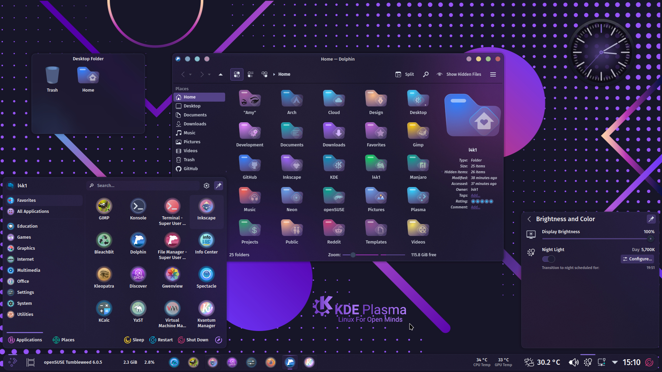Expand Dolphin back history dropdown arrow
The width and height of the screenshot is (662, 372).
tap(190, 74)
